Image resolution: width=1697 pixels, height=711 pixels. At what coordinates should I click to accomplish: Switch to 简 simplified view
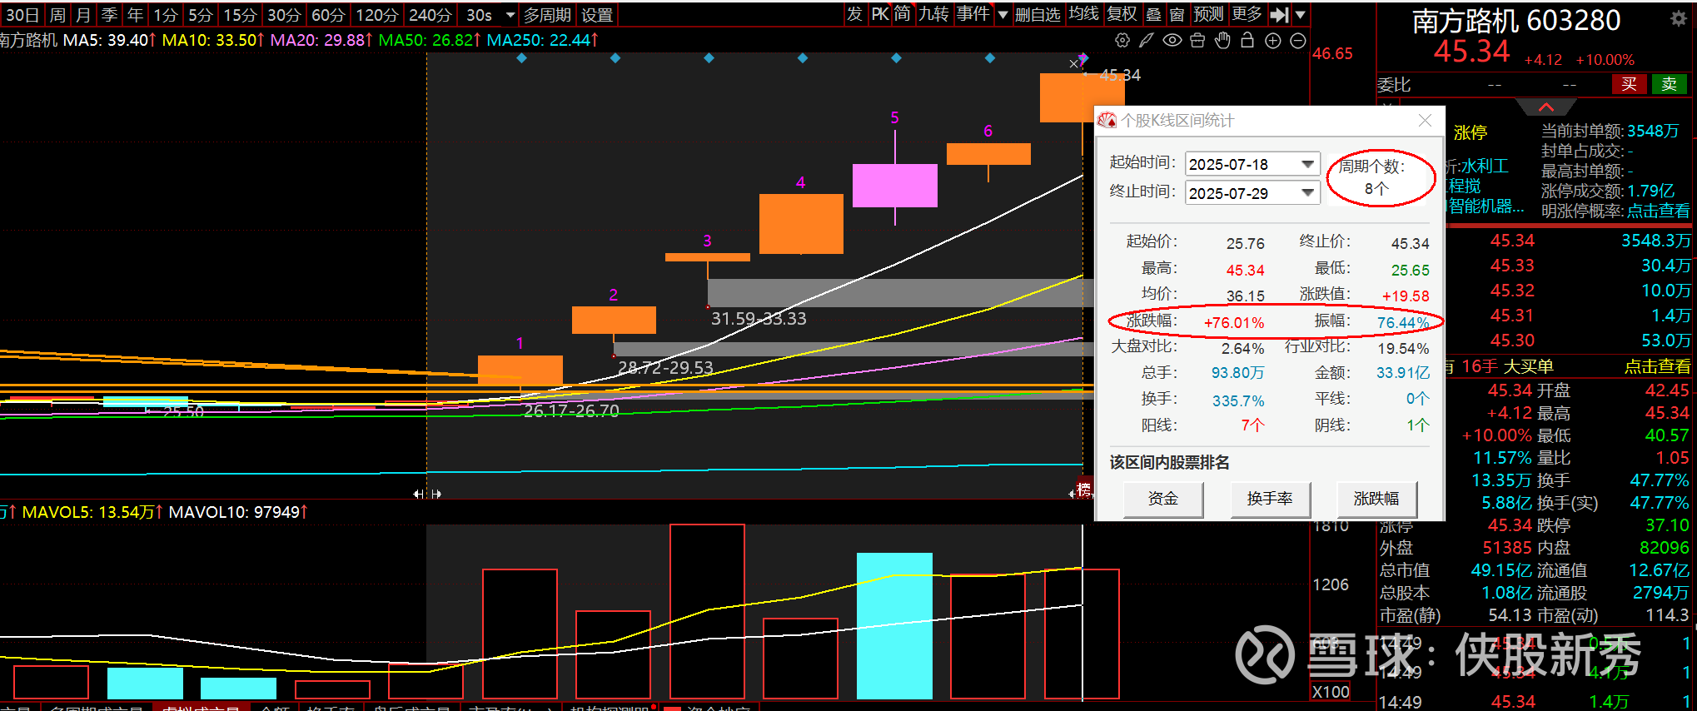903,14
